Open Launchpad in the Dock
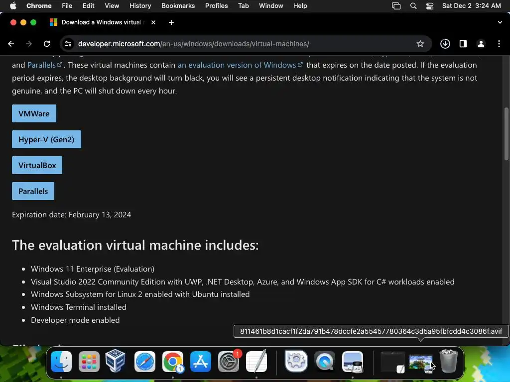Screen dimensions: 510x382 (x=89, y=362)
